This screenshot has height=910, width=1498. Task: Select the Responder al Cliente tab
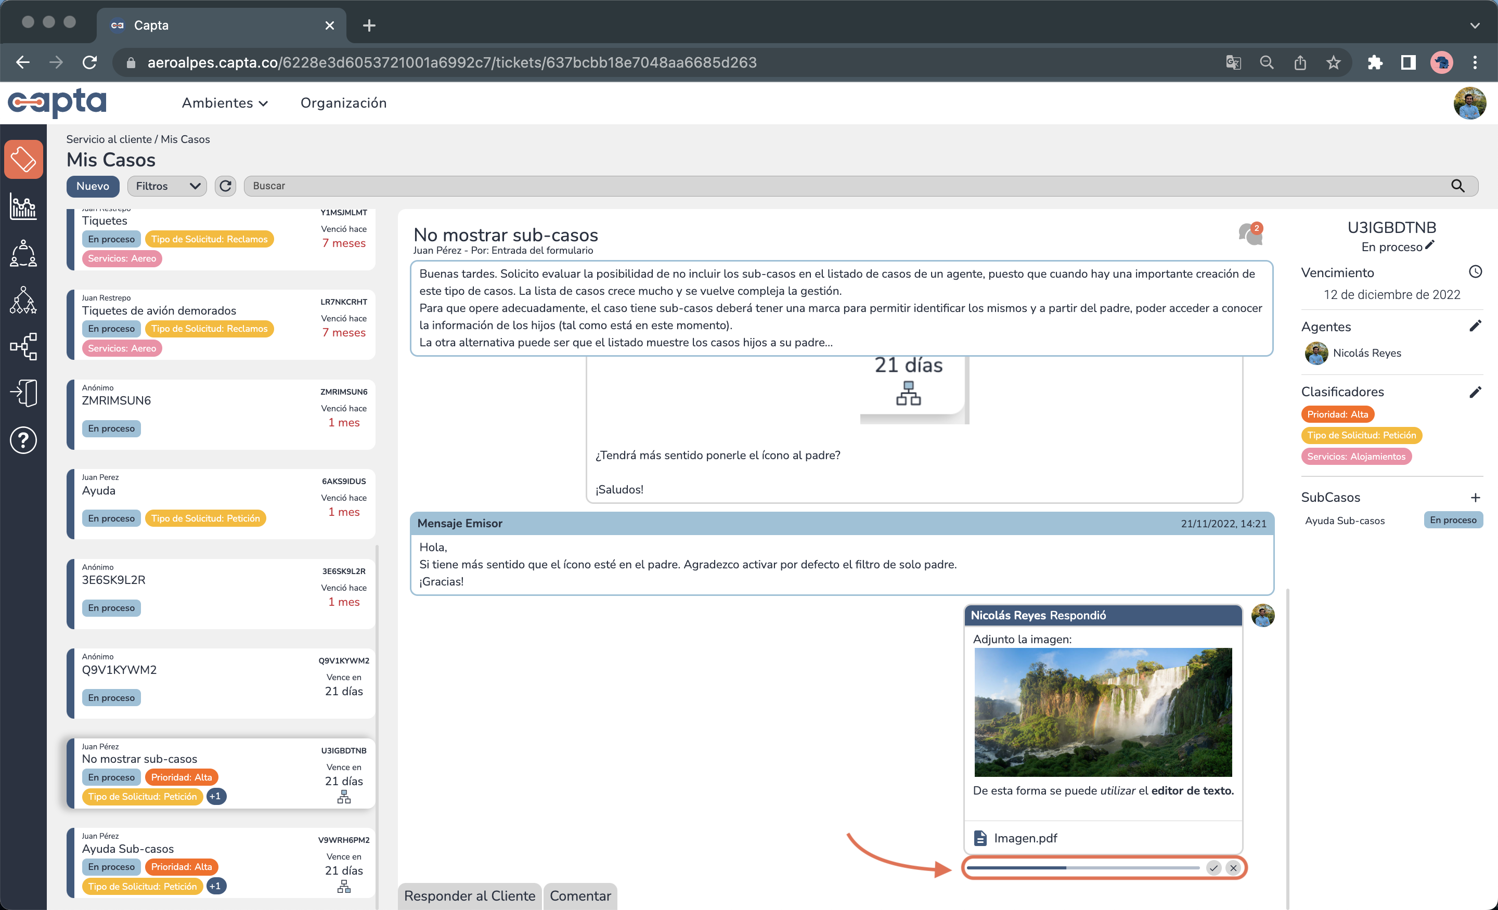(469, 895)
